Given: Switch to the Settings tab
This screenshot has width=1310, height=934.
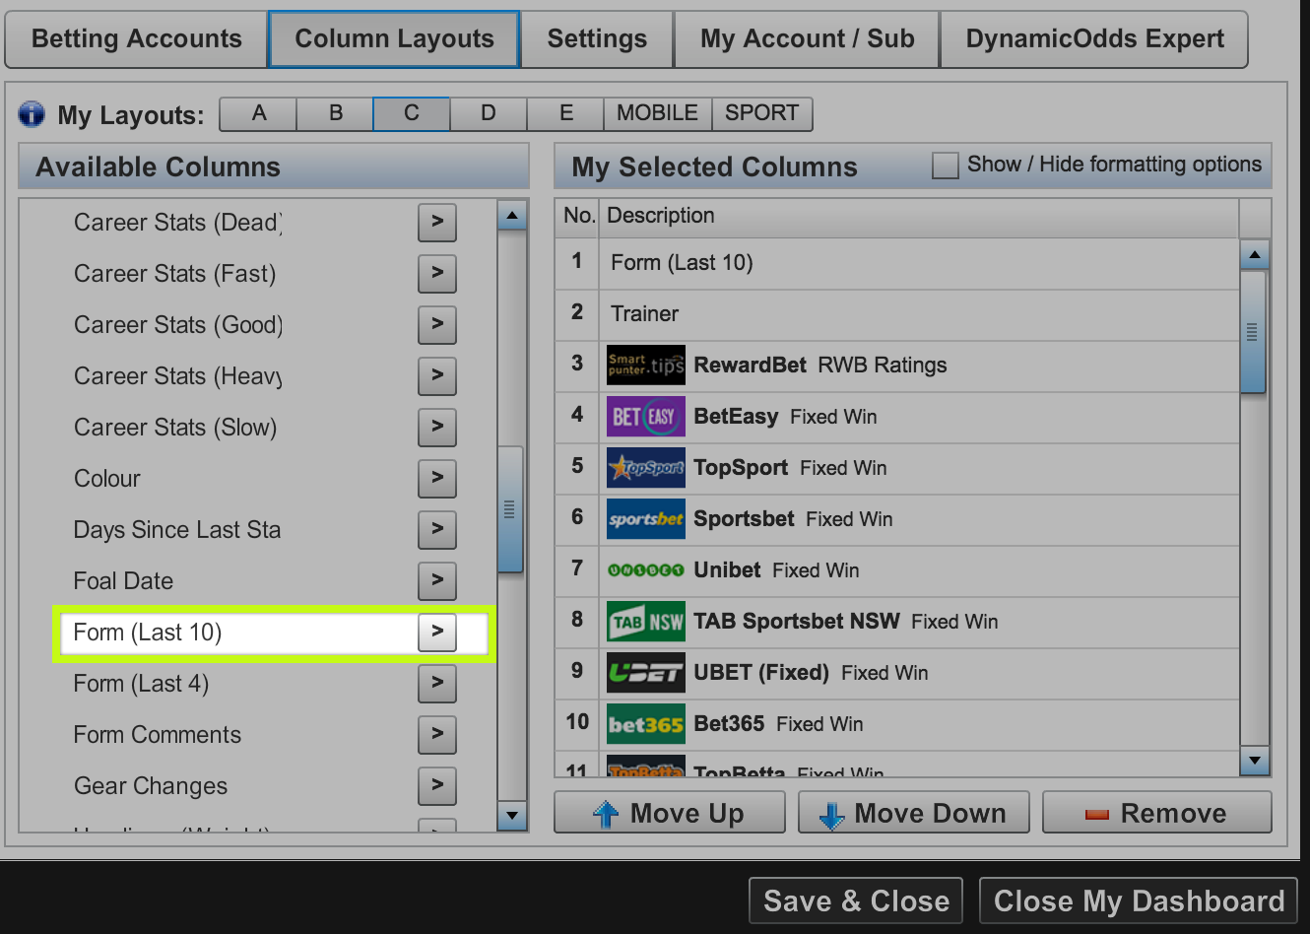Looking at the screenshot, I should pyautogui.click(x=597, y=39).
